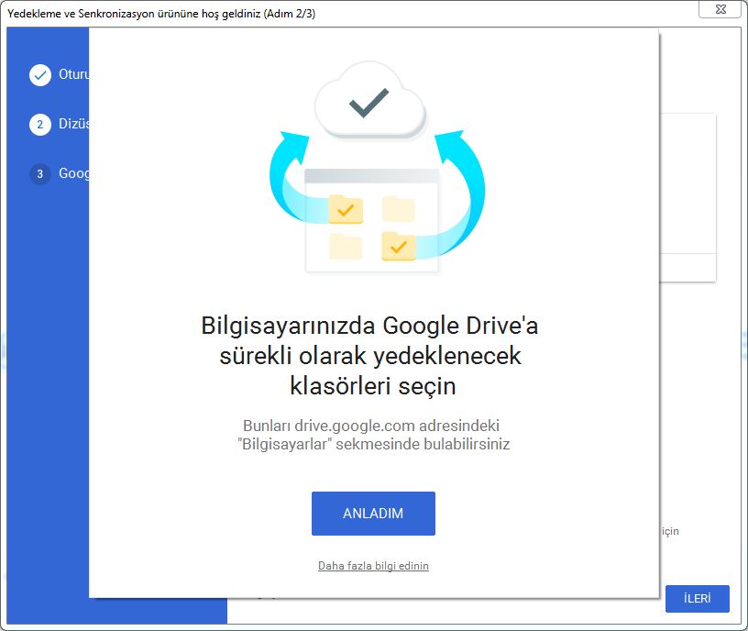748x631 pixels.
Task: Open the 'Daha fazla bilgi edinin' link
Action: (373, 566)
